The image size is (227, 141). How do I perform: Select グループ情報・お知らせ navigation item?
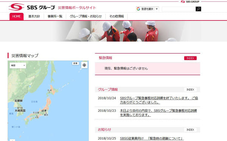pos(86,16)
